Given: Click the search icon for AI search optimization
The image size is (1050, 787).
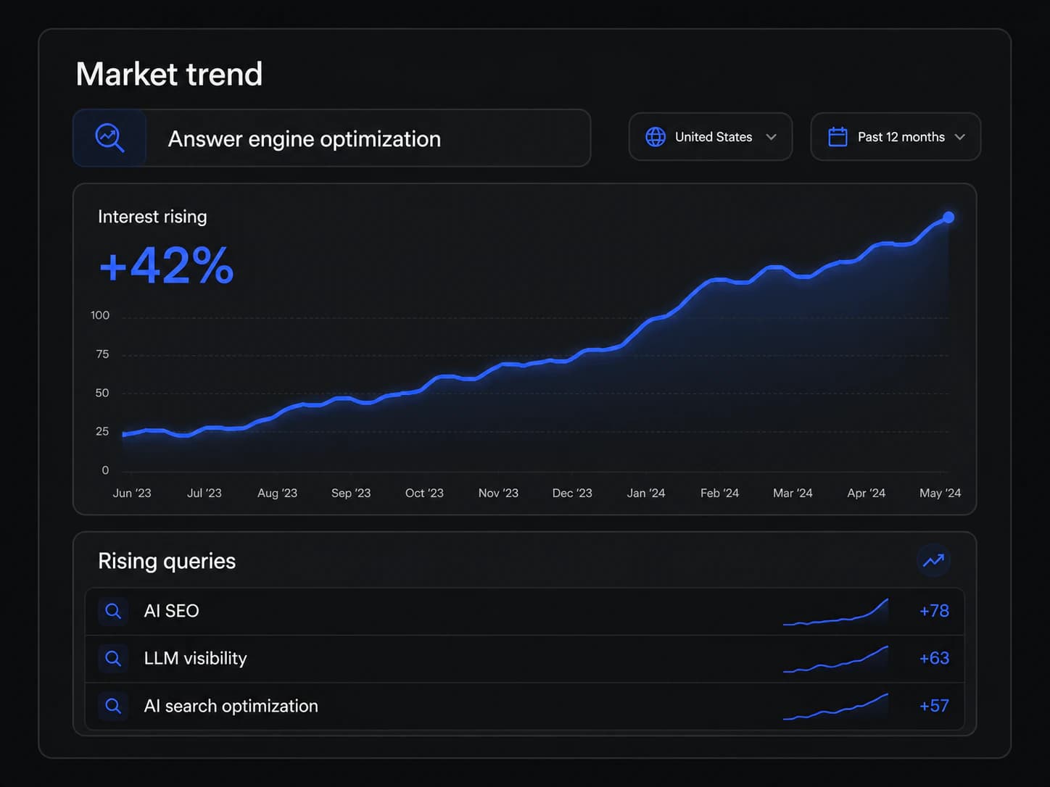Looking at the screenshot, I should (x=113, y=706).
